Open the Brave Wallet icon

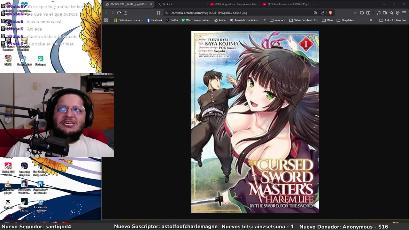point(385,13)
